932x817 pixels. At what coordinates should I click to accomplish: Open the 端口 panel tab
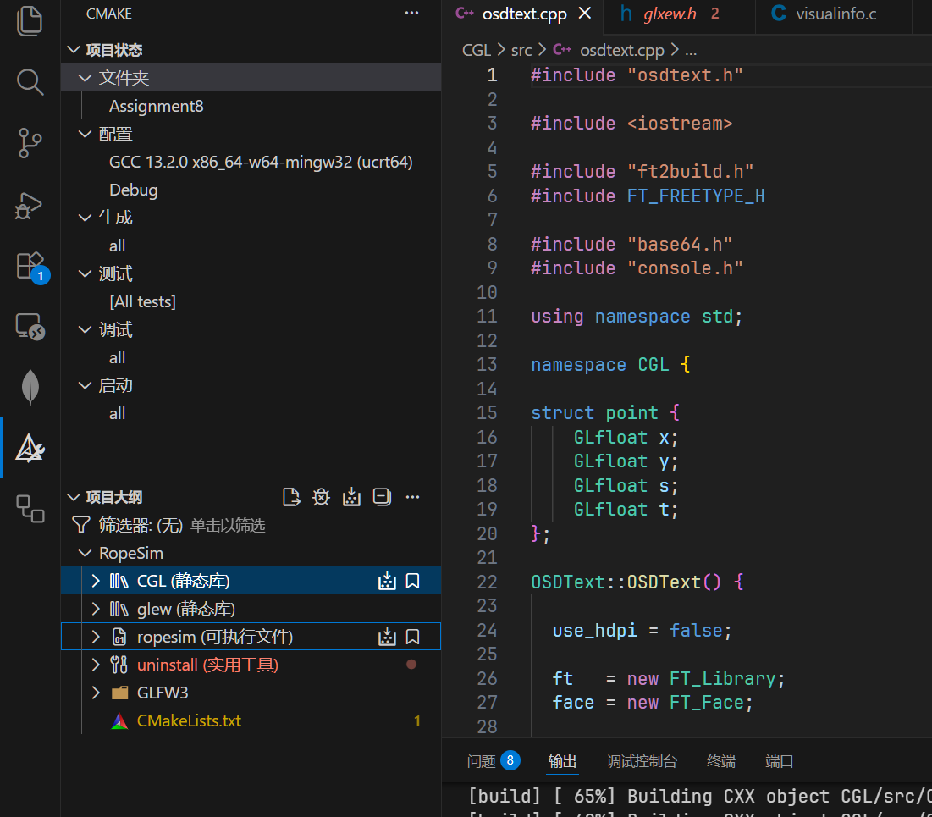(x=780, y=761)
